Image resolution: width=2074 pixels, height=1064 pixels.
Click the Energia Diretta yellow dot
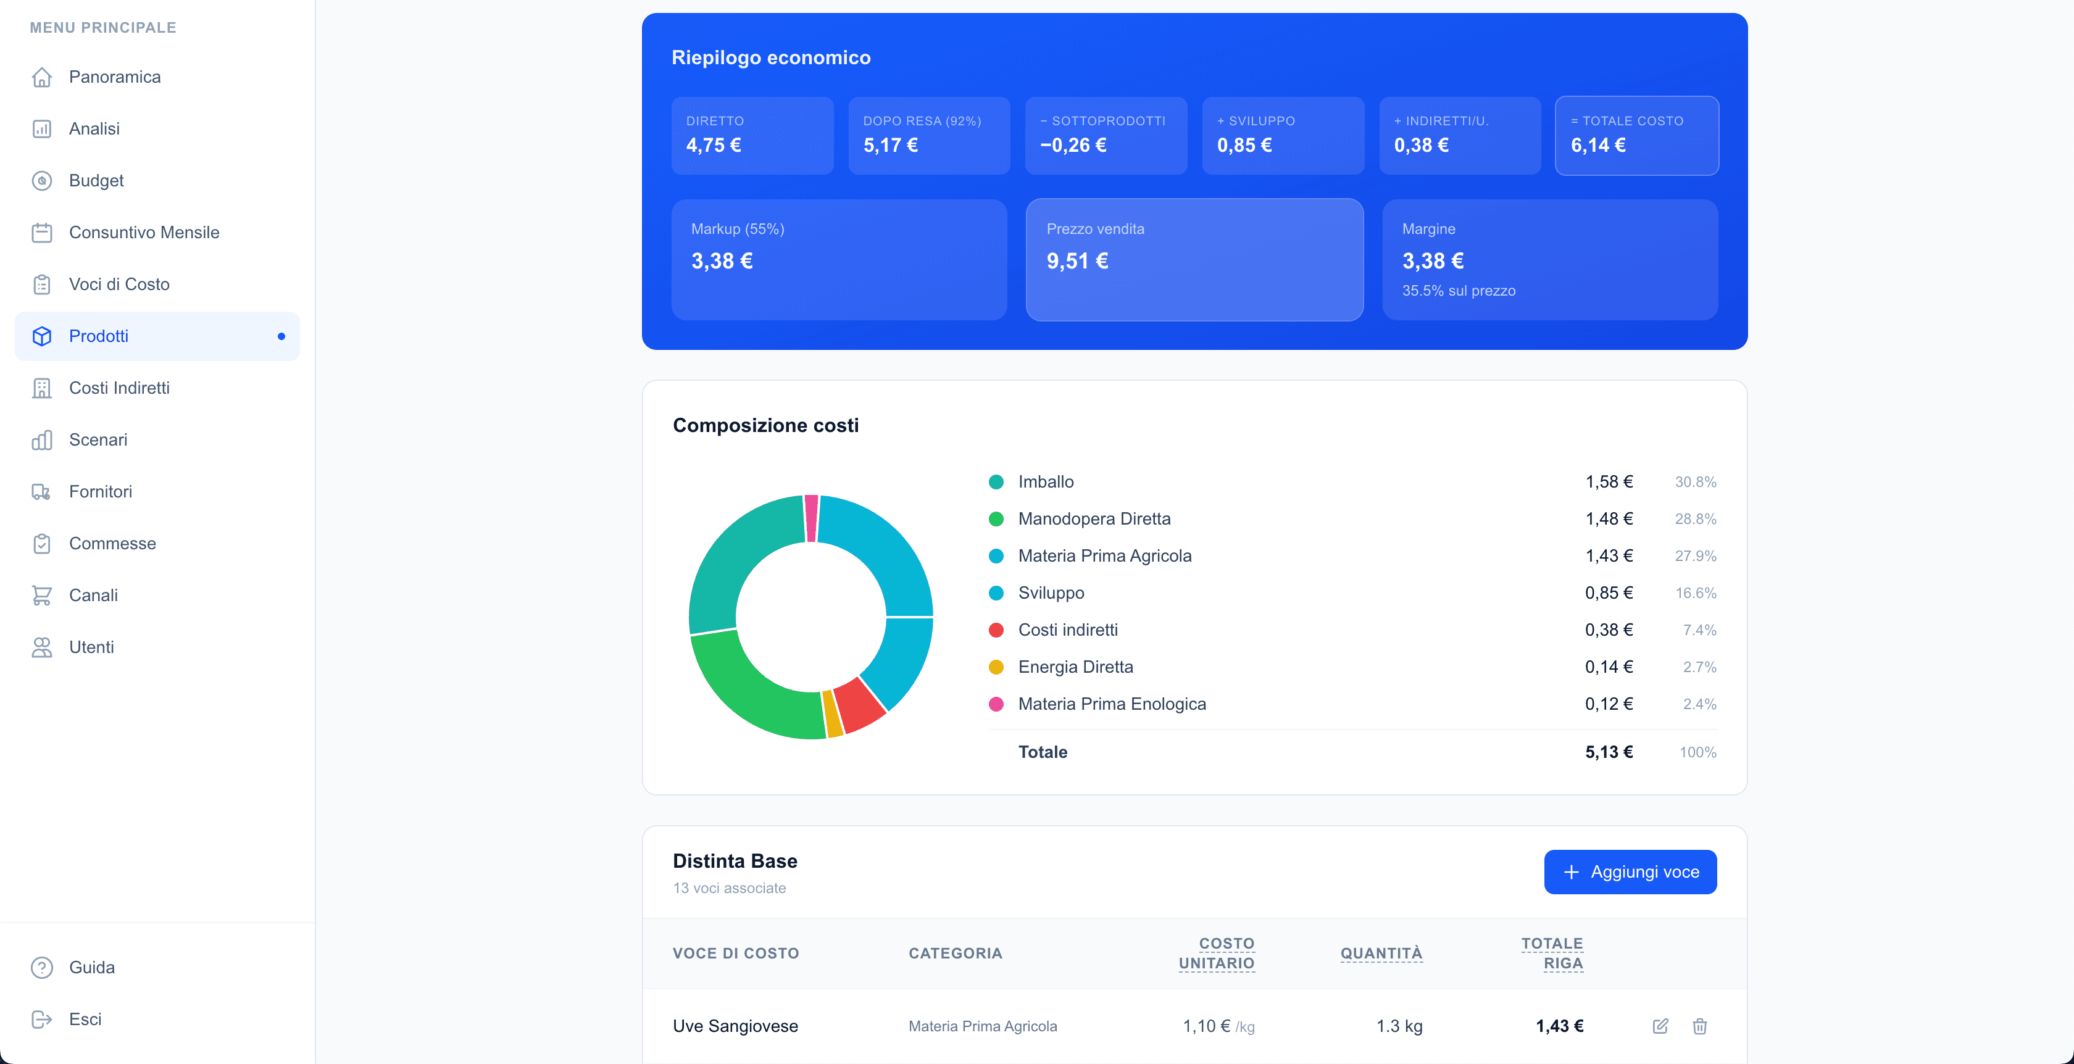996,667
